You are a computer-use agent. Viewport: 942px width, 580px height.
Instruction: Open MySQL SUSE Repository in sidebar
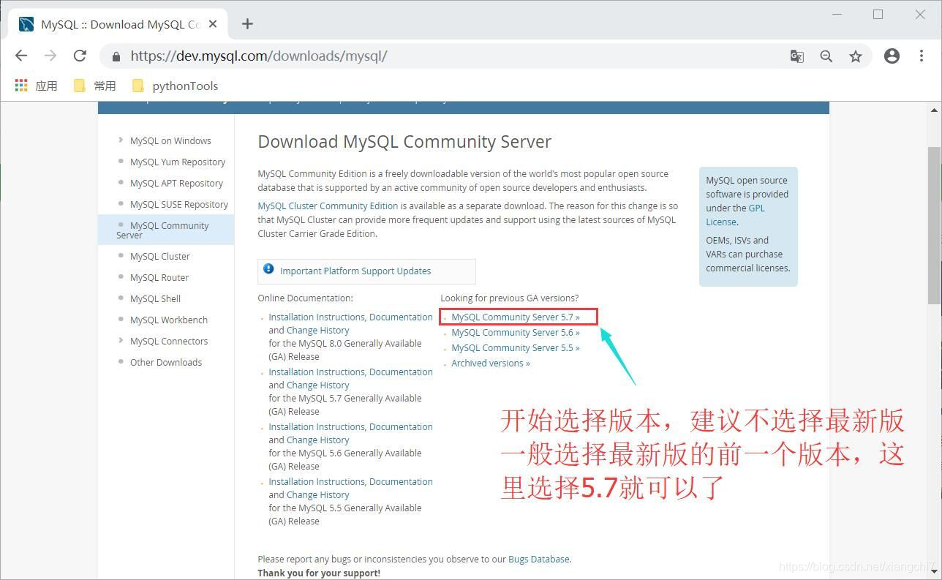click(179, 204)
